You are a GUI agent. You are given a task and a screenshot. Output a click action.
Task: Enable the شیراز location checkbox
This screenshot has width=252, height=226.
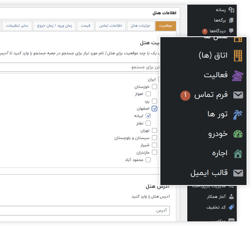(x=155, y=145)
